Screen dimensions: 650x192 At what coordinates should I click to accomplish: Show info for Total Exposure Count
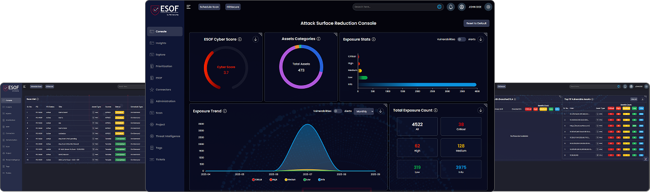pyautogui.click(x=435, y=110)
